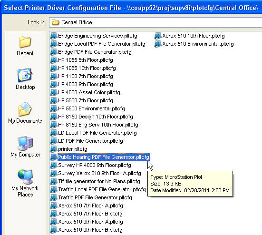Select Traffic Local PDF File Generator.pltcfg
The width and height of the screenshot is (262, 235).
pos(102,189)
